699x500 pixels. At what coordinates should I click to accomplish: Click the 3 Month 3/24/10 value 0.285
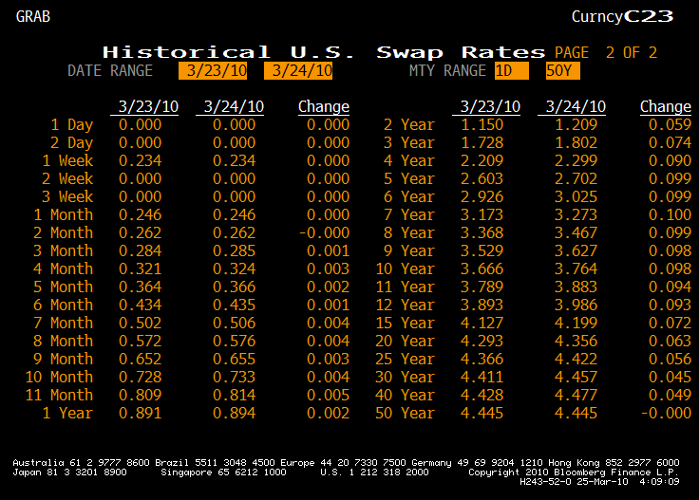234,251
